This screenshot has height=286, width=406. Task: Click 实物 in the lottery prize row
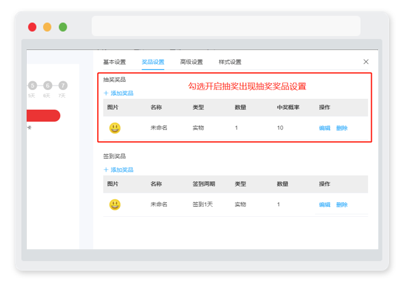198,128
